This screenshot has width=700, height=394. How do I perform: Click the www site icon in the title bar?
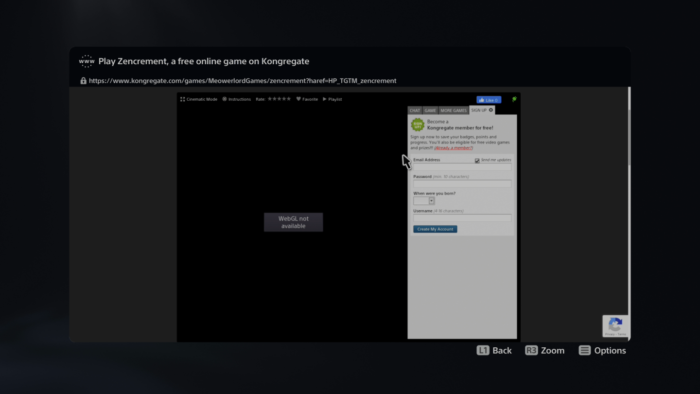(x=86, y=61)
